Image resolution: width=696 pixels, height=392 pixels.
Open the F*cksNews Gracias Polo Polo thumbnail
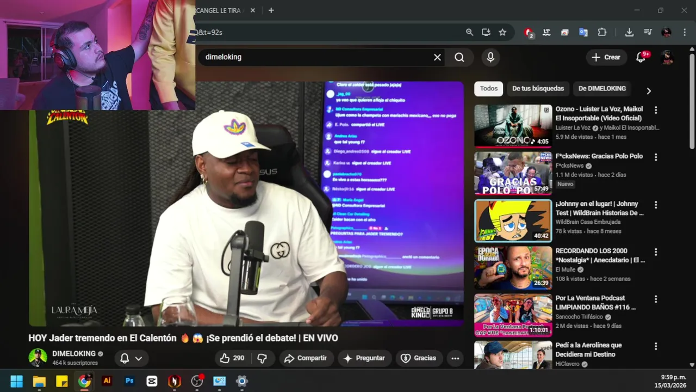(x=513, y=173)
